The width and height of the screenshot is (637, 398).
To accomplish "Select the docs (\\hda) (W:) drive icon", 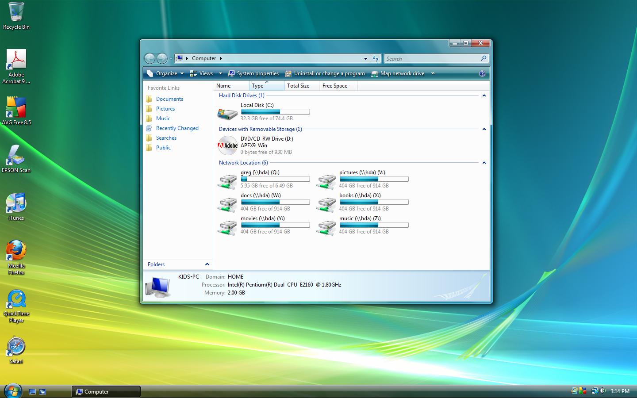I will 227,203.
